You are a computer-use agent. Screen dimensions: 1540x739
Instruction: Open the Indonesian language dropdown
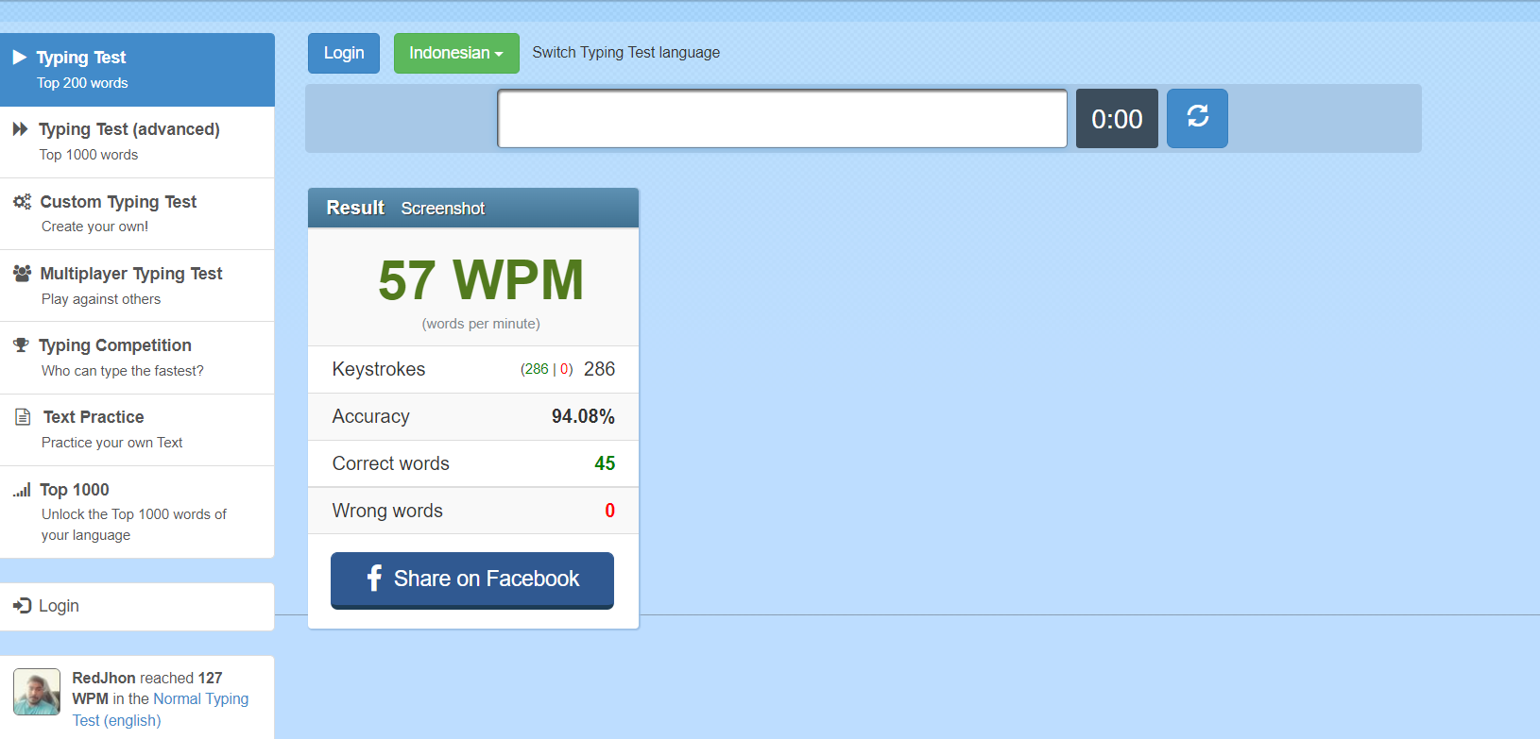pos(455,53)
